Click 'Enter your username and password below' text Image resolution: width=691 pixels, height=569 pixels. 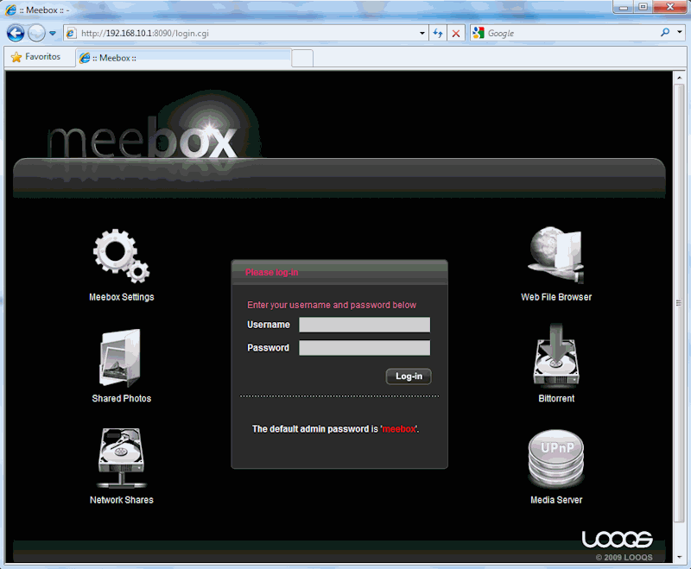(332, 305)
